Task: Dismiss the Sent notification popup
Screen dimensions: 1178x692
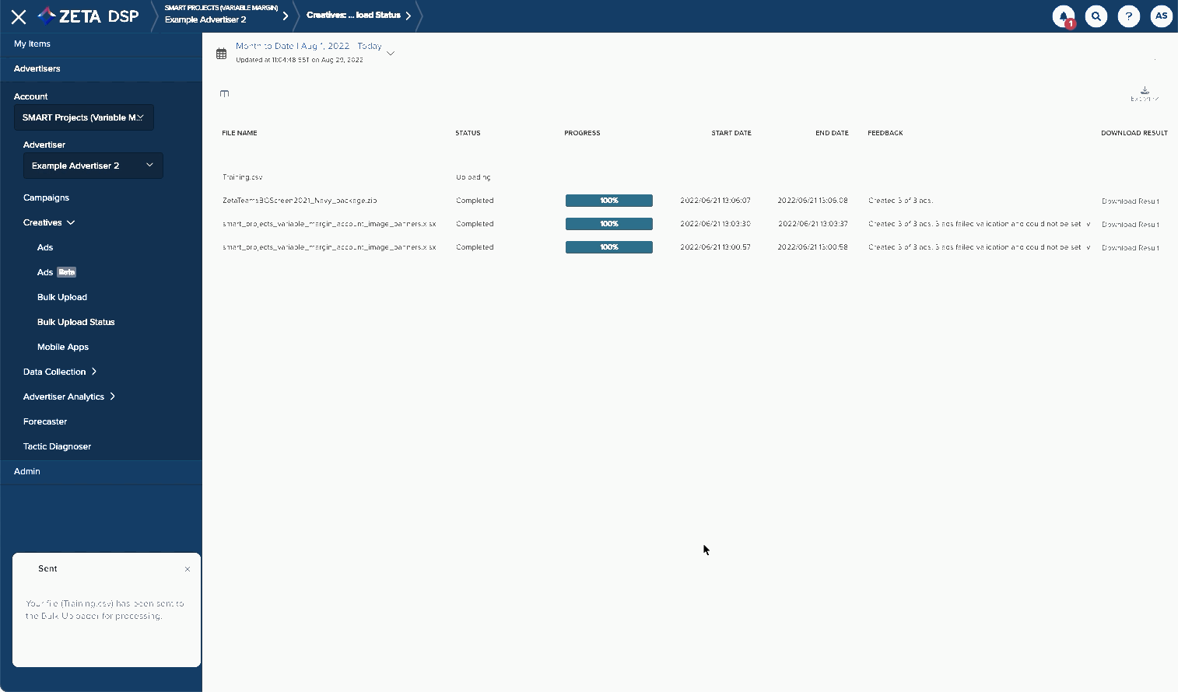Action: [x=188, y=569]
